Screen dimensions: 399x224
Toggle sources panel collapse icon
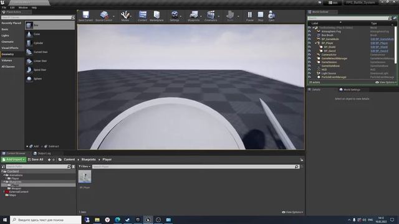[3, 167]
